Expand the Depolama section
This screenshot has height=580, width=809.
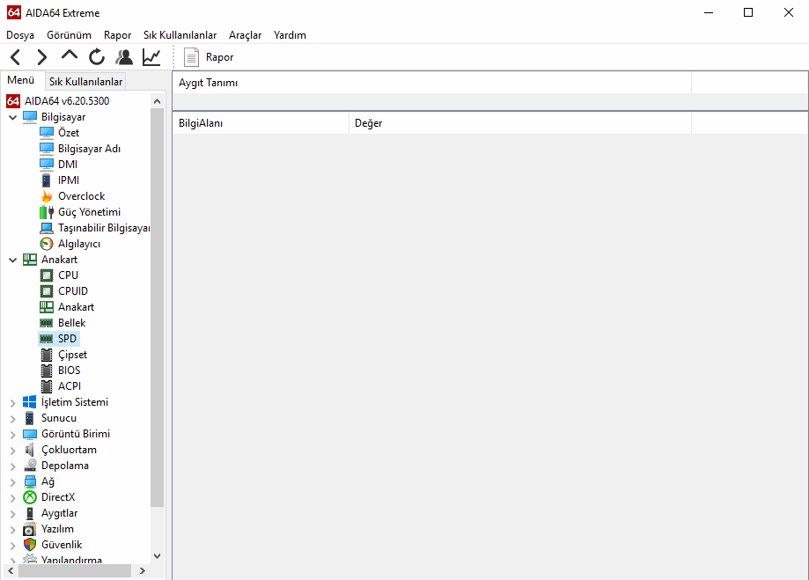tap(12, 465)
